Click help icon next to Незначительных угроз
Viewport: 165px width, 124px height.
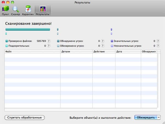point(158,46)
